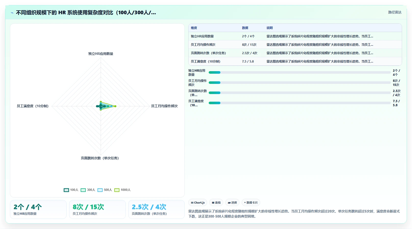This screenshot has height=229, width=412.
Task: Open the 2.5次 / 4次 data card
Action: (x=156, y=209)
